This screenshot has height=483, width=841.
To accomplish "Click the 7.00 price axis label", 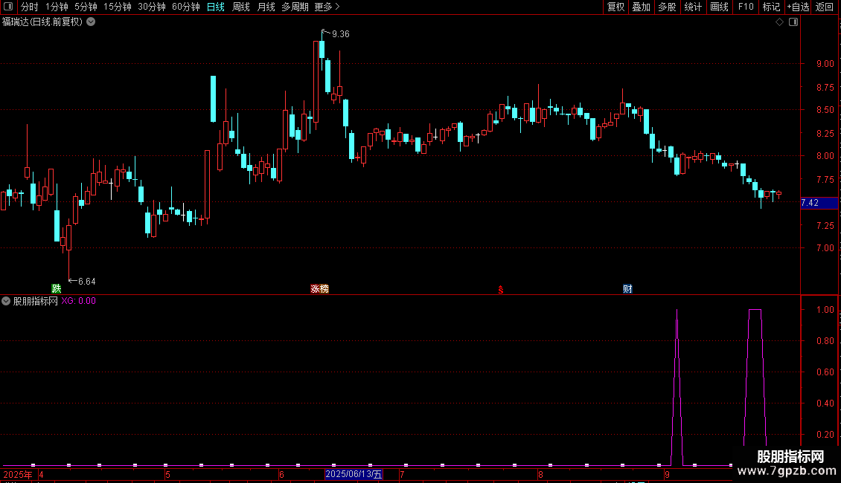I will pos(825,248).
